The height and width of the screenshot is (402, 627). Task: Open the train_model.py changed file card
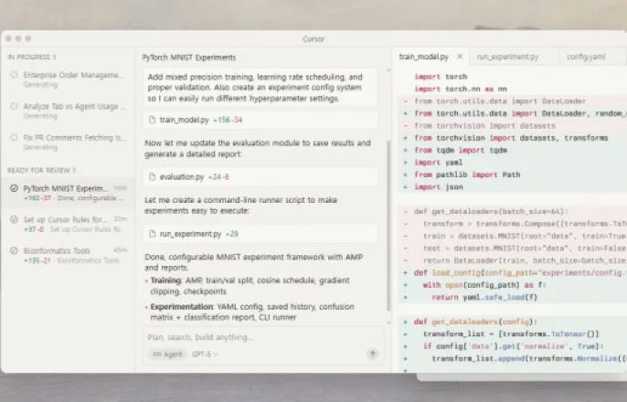pyautogui.click(x=260, y=120)
